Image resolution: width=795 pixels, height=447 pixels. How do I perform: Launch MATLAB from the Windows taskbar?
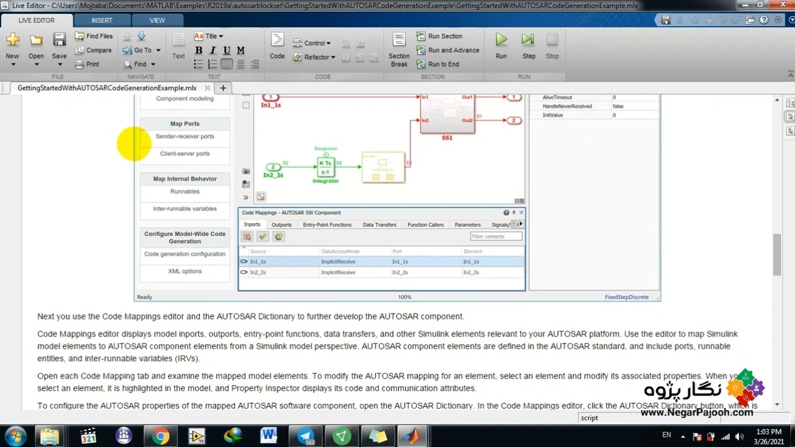(412, 436)
